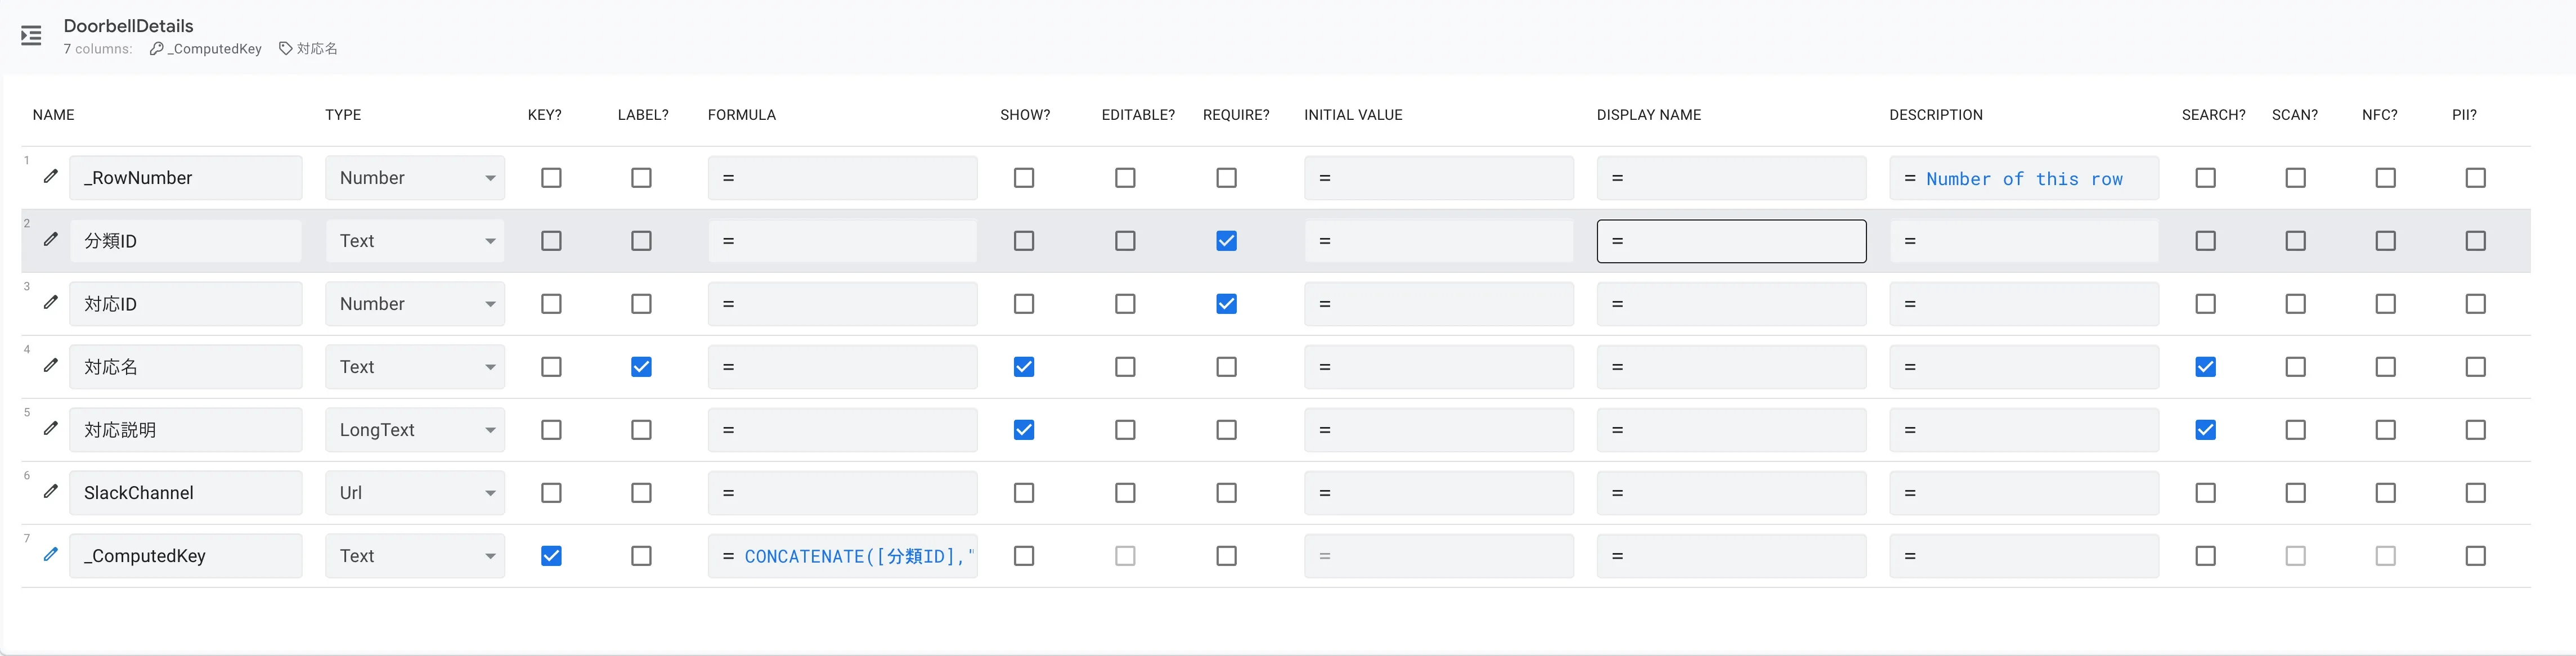This screenshot has width=2576, height=656.
Task: Click the 'Number of this row' description field
Action: click(x=2023, y=178)
